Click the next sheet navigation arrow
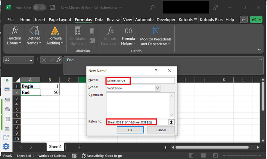Viewport: 267px width, 159px height. pyautogui.click(x=31, y=147)
